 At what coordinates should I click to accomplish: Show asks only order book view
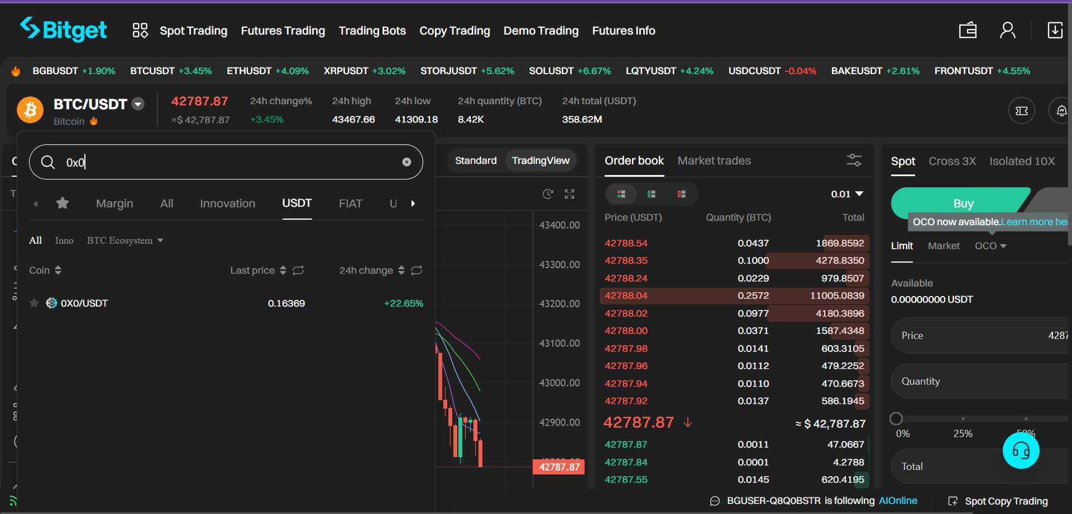click(682, 194)
